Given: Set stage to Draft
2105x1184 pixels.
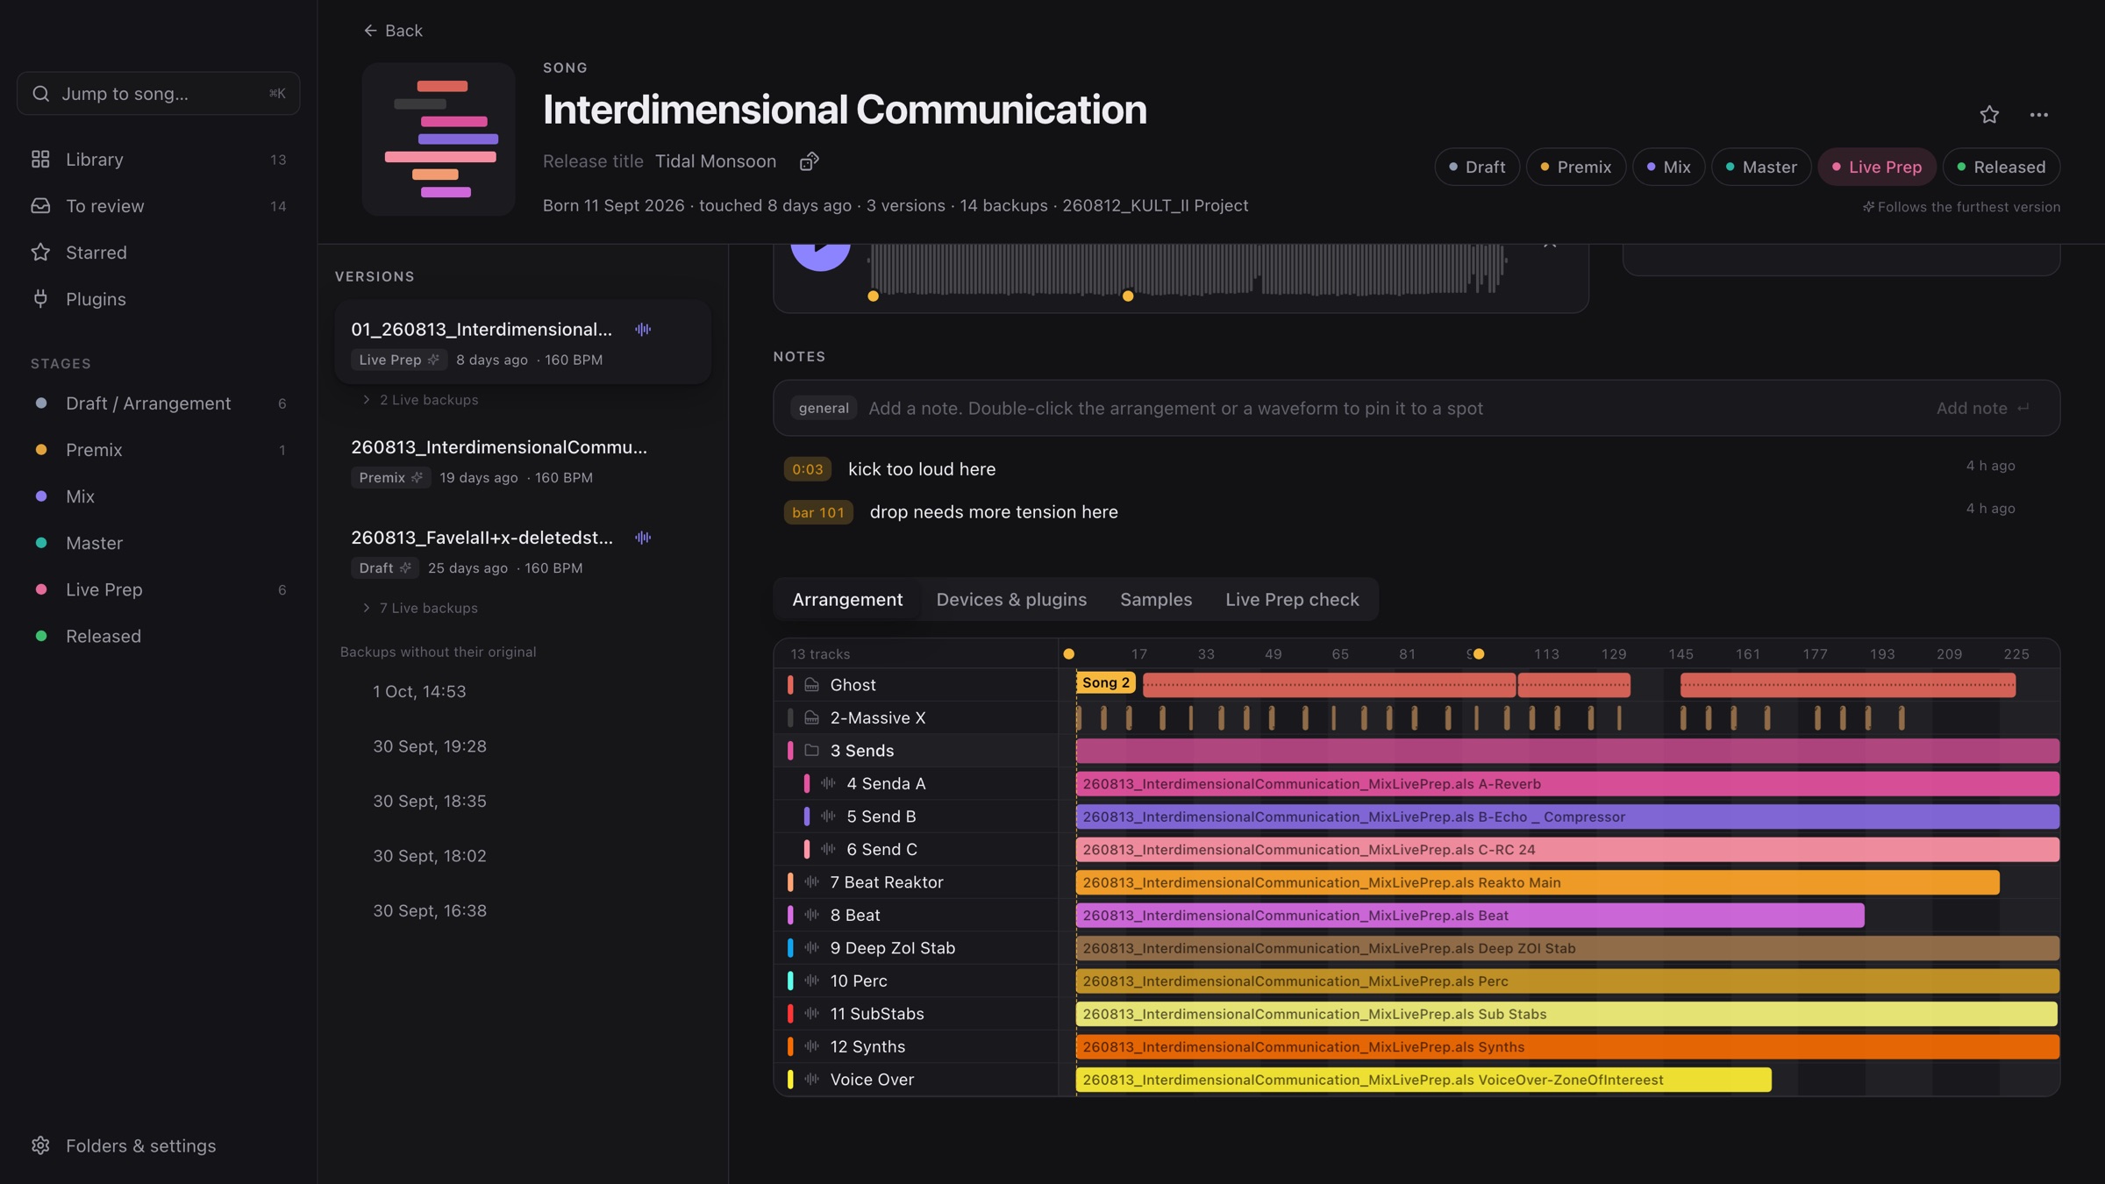Looking at the screenshot, I should 1477,167.
